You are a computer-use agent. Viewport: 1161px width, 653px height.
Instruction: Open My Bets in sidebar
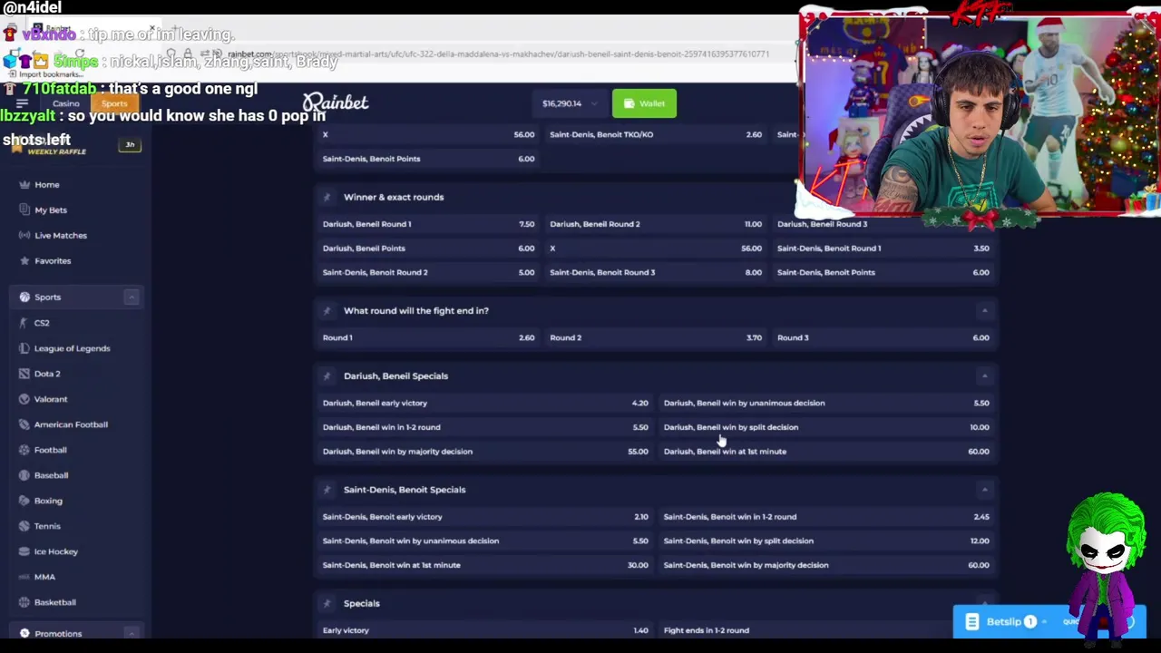[51, 210]
